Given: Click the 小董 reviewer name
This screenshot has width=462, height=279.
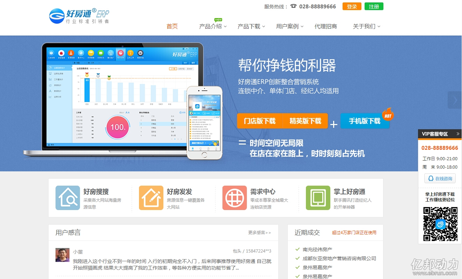Looking at the screenshot, I should coord(78,251).
